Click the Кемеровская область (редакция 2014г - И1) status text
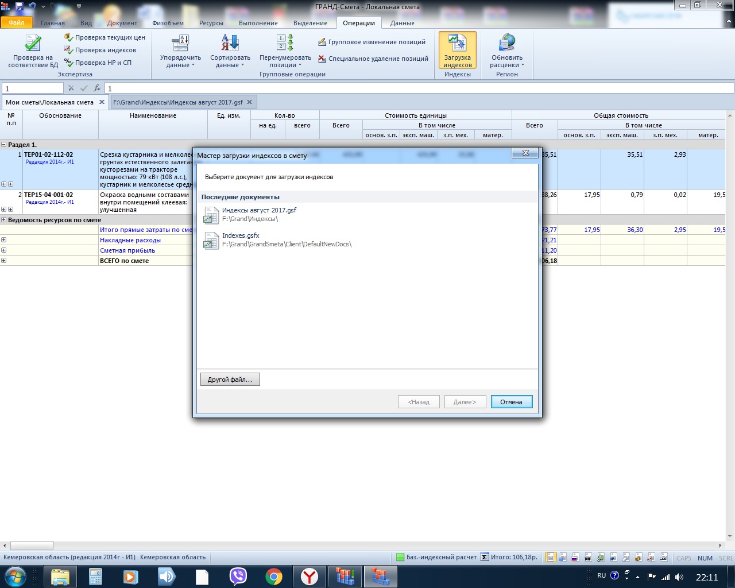This screenshot has width=735, height=588. click(69, 557)
